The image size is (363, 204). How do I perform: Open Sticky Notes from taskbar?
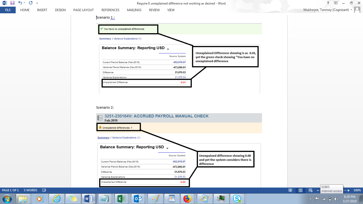(73, 199)
